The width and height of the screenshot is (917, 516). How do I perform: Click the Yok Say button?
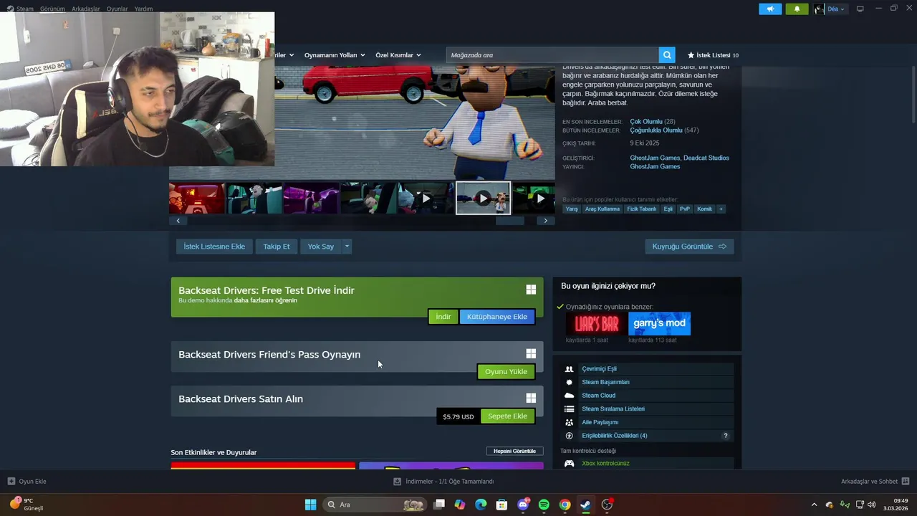coord(321,247)
